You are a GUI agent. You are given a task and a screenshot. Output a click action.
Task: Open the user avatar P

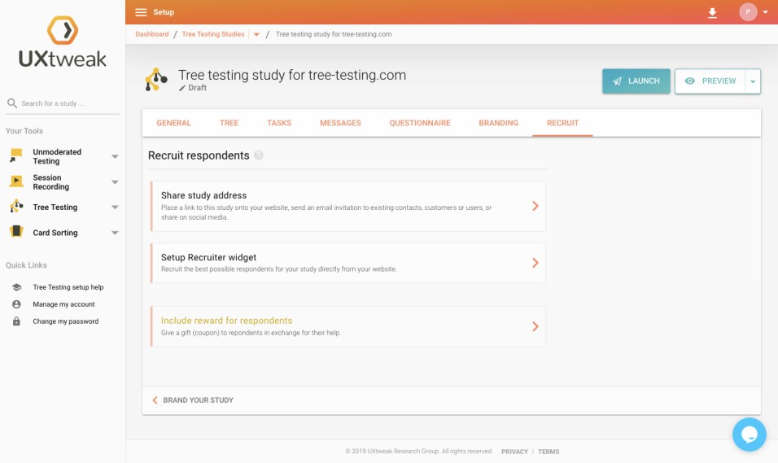point(748,12)
